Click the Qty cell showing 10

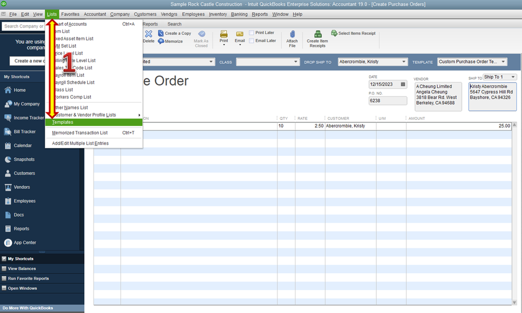(286, 126)
